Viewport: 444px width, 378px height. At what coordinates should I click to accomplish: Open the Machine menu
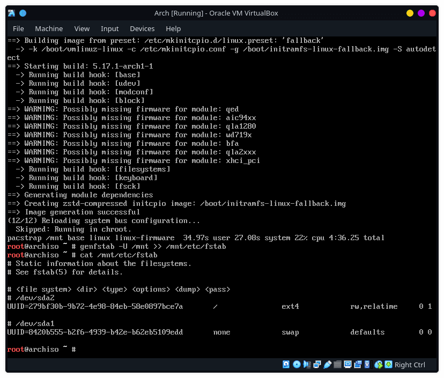pos(49,28)
